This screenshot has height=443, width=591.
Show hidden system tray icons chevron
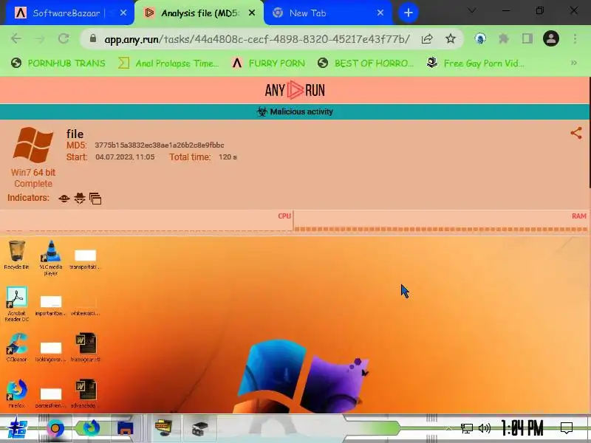(x=448, y=428)
